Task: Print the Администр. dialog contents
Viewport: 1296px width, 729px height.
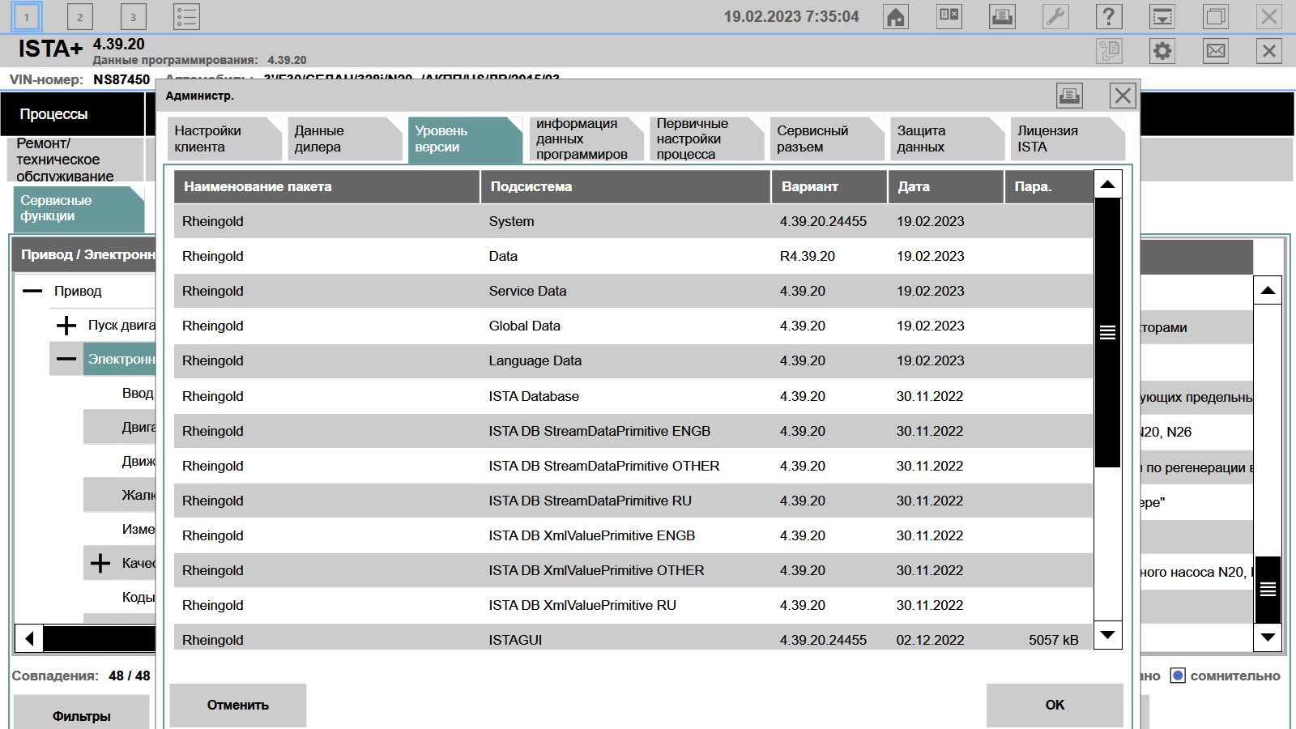Action: pyautogui.click(x=1069, y=96)
